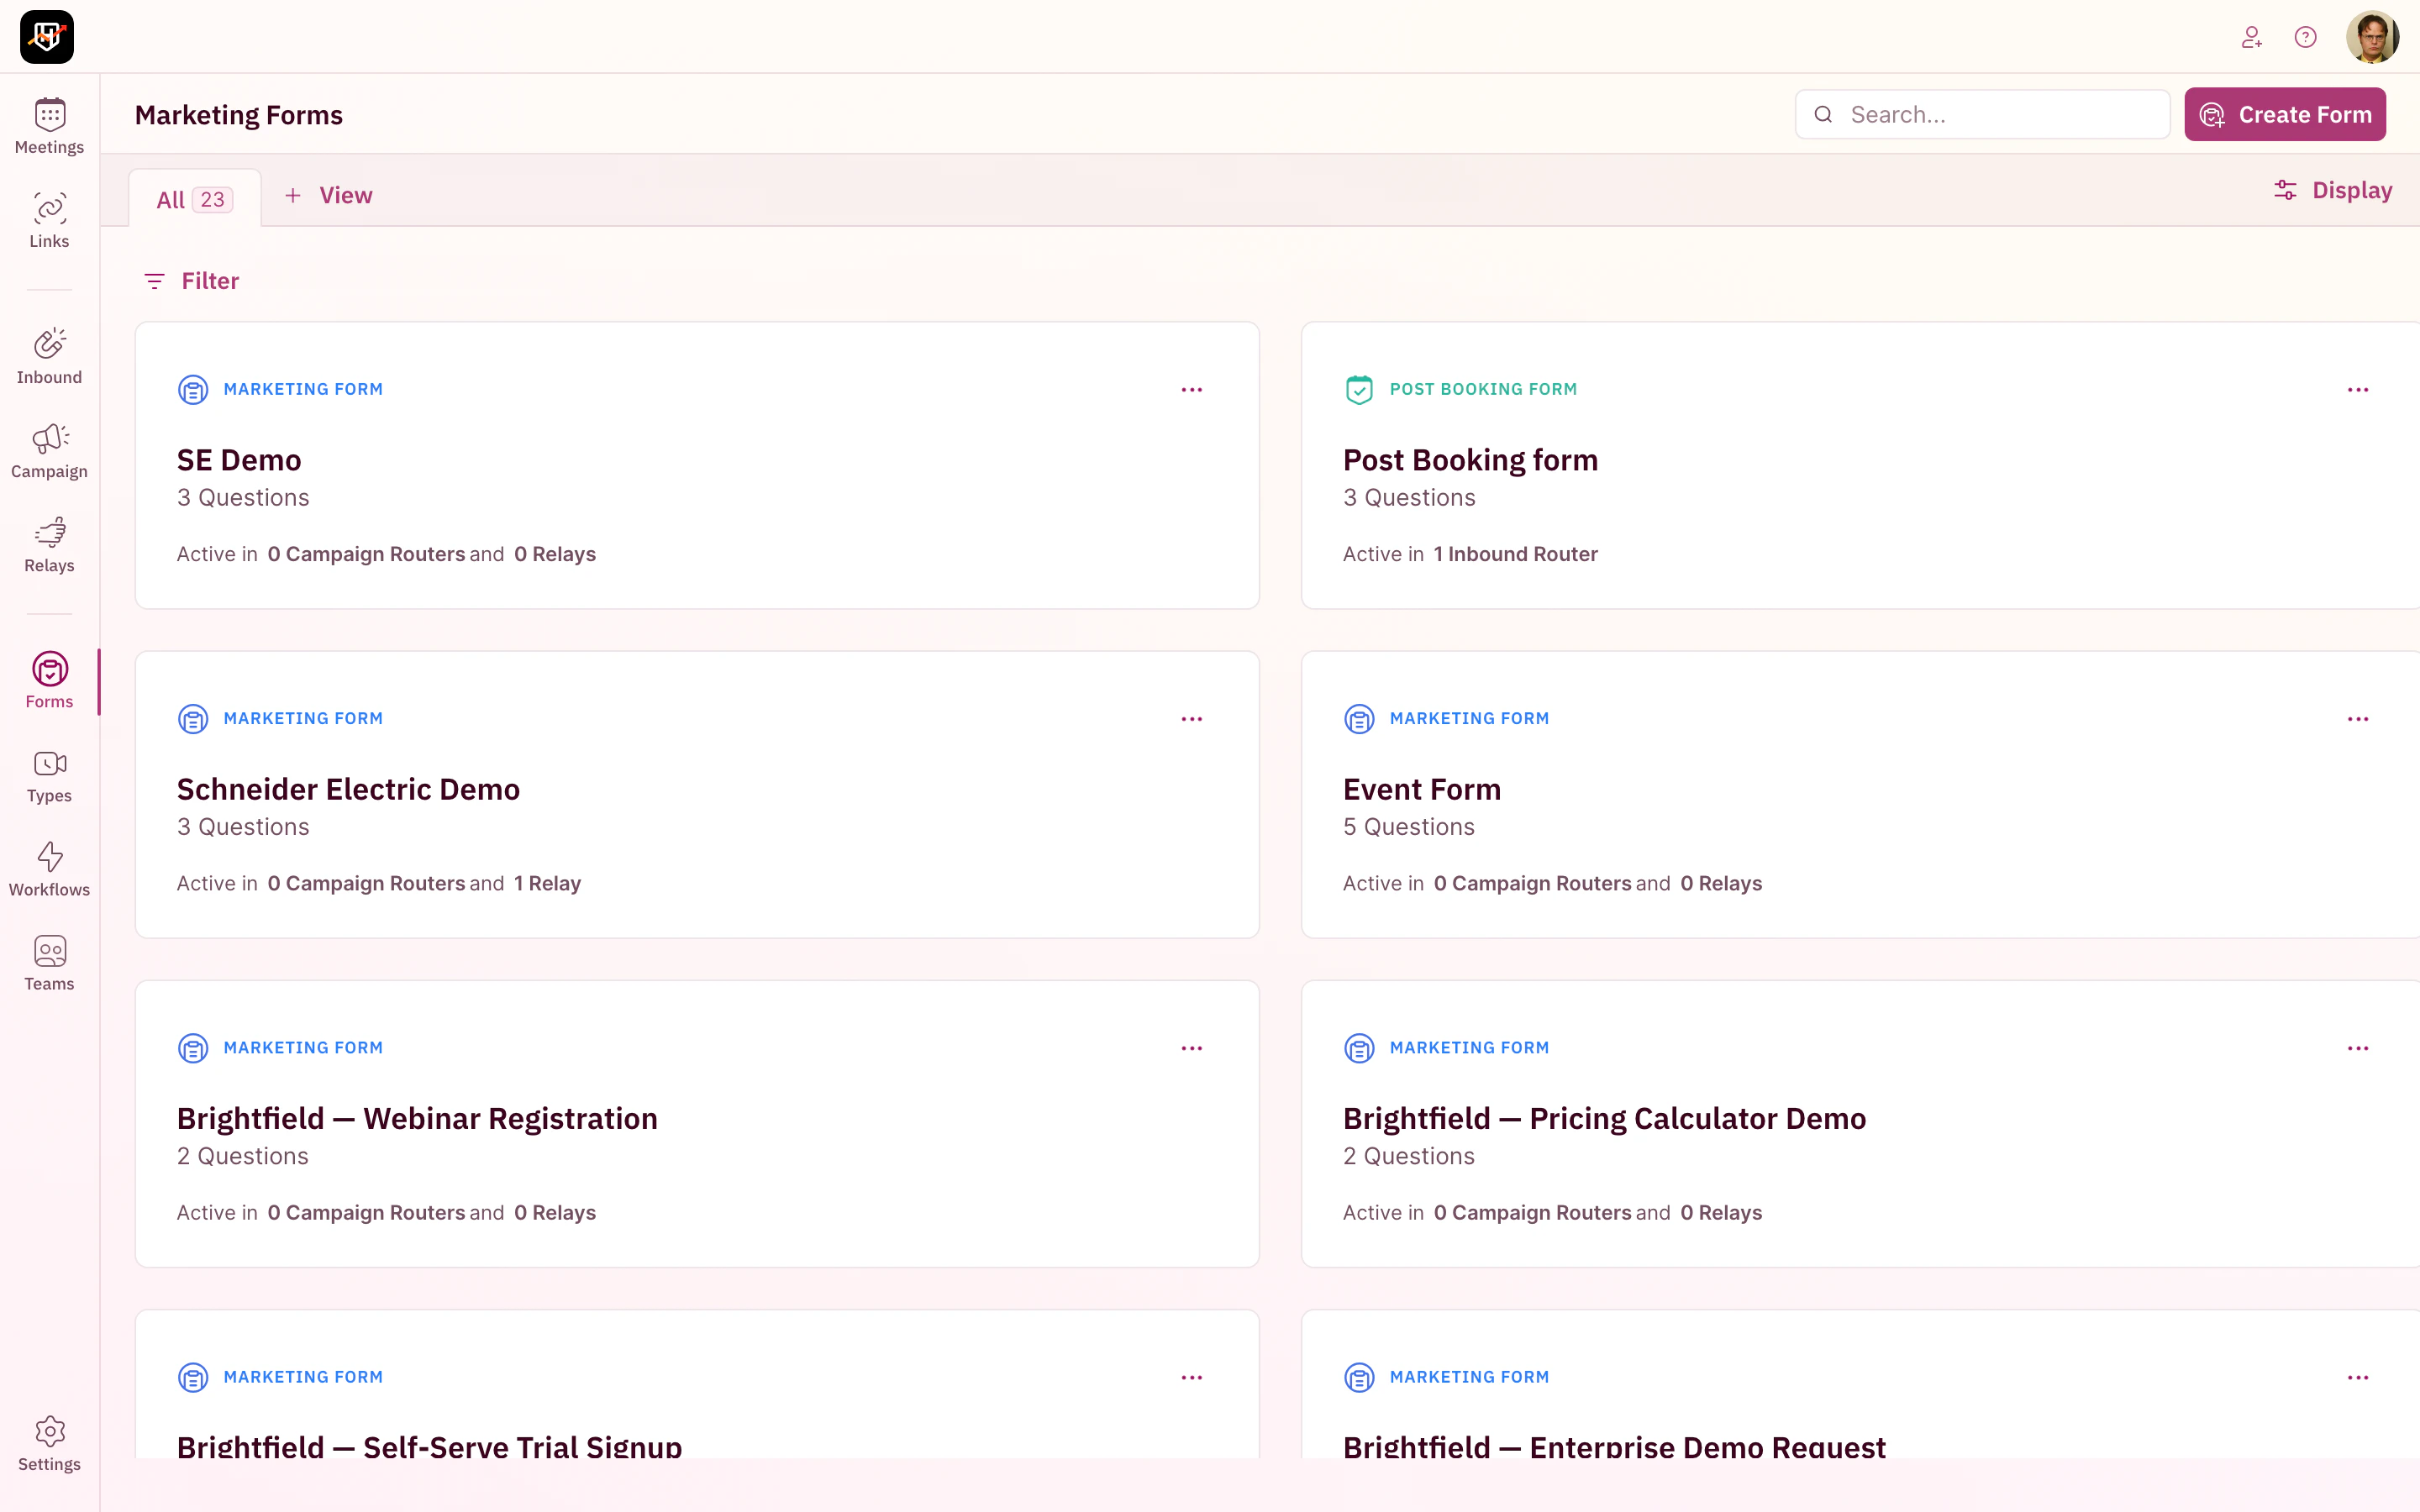Viewport: 2420px width, 1512px height.
Task: Click the post booking form shield icon
Action: pyautogui.click(x=1359, y=389)
